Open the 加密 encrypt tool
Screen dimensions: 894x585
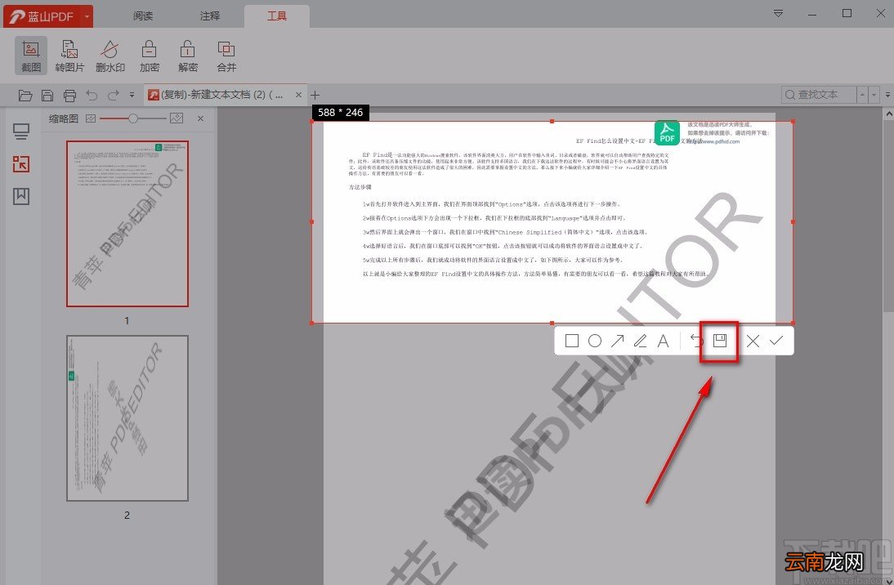pyautogui.click(x=150, y=56)
